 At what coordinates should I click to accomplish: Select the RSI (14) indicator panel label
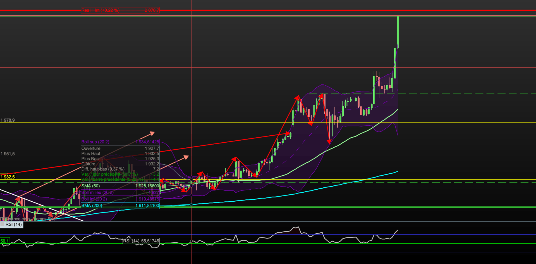pos(14,225)
